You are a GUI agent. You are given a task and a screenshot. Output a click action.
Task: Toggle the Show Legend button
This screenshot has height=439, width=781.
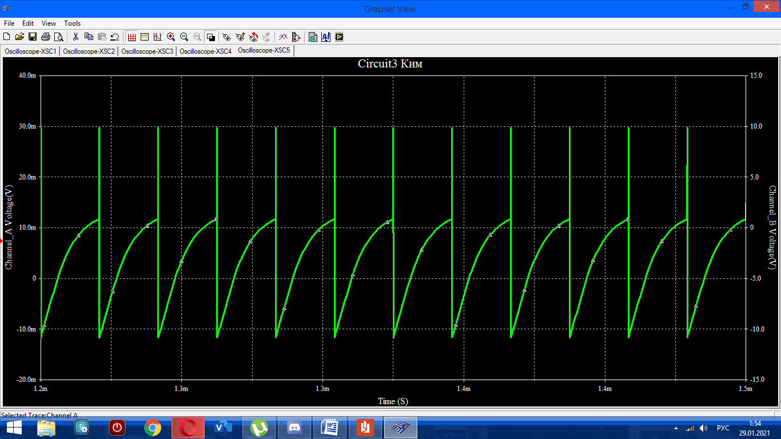[145, 37]
